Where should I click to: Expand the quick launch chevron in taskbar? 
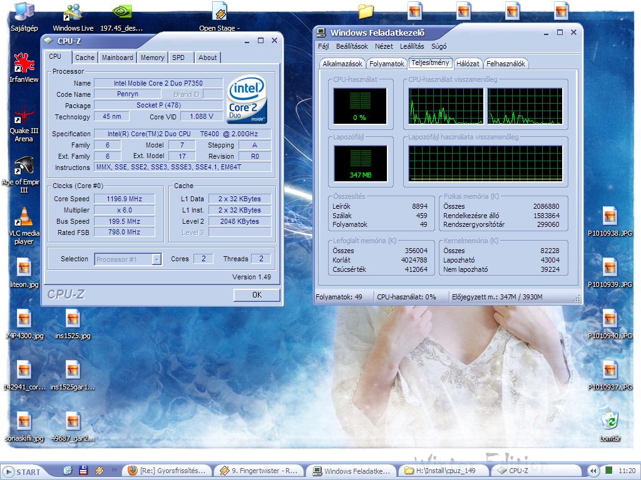114,470
